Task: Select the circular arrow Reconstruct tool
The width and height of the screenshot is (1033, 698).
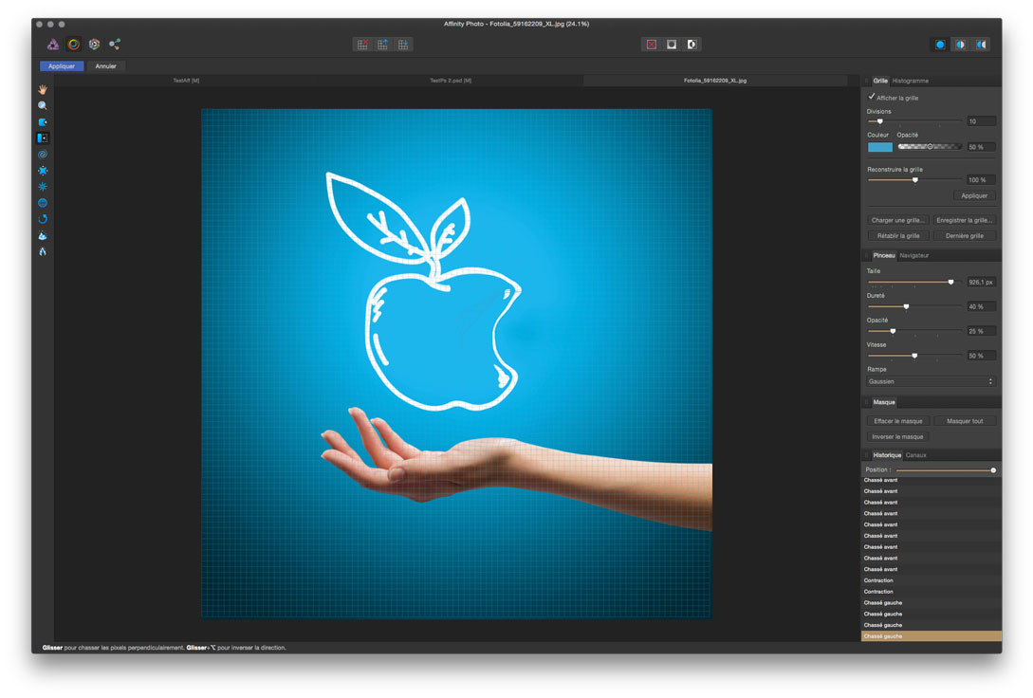Action: coord(43,219)
